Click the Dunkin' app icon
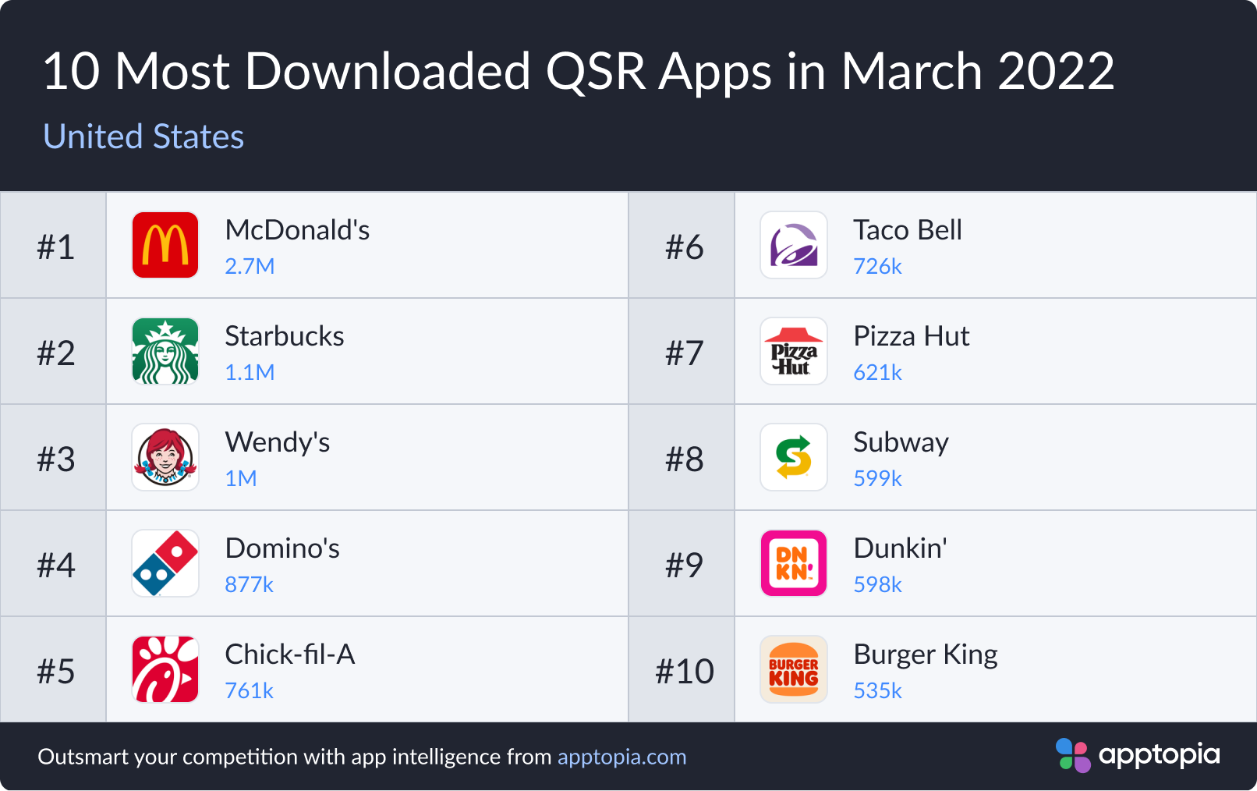The height and width of the screenshot is (791, 1257). [x=794, y=563]
